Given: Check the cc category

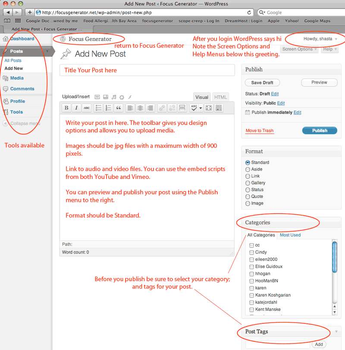Looking at the screenshot, I should (x=251, y=245).
